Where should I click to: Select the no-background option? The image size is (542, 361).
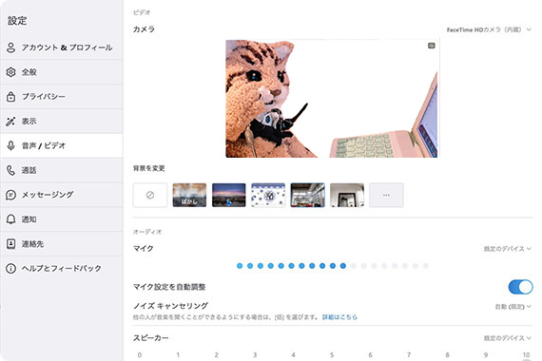click(x=150, y=195)
